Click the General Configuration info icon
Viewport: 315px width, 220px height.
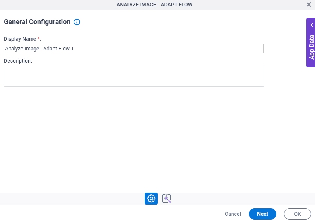pos(77,22)
